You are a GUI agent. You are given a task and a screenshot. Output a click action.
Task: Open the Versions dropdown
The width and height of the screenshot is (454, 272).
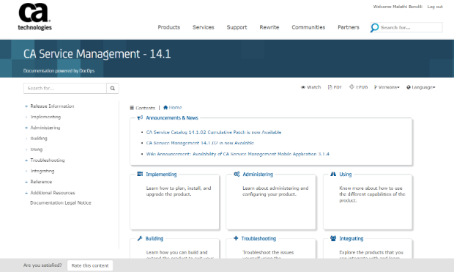click(x=387, y=87)
